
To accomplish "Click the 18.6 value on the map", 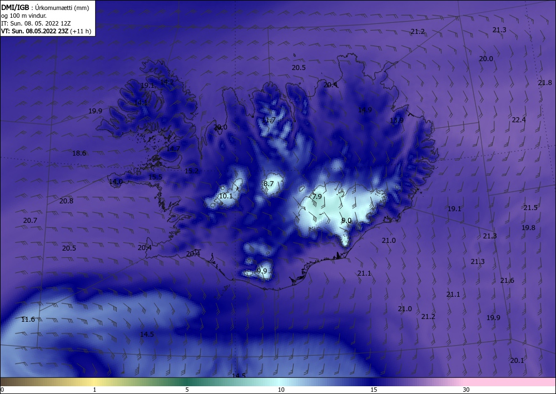I will click(x=79, y=153).
